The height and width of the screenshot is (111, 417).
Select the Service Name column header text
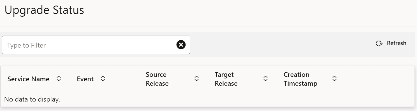pos(28,79)
